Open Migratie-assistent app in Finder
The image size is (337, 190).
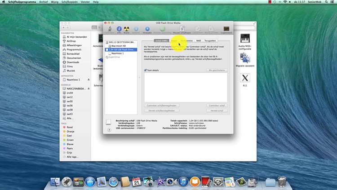[245, 60]
